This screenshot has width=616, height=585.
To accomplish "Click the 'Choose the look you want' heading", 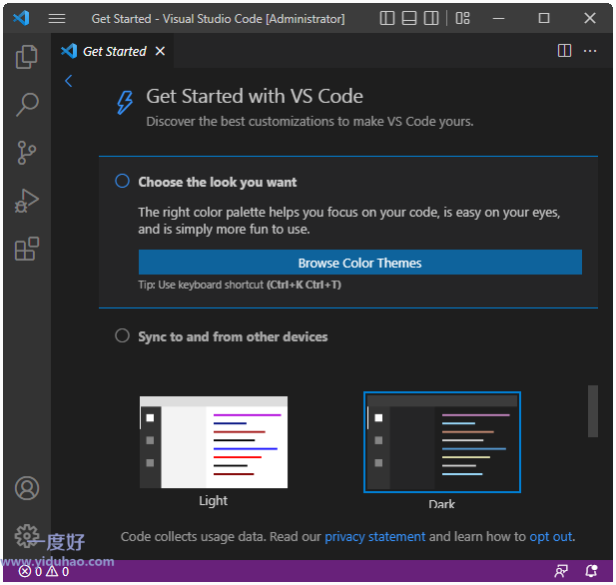I will pos(218,183).
